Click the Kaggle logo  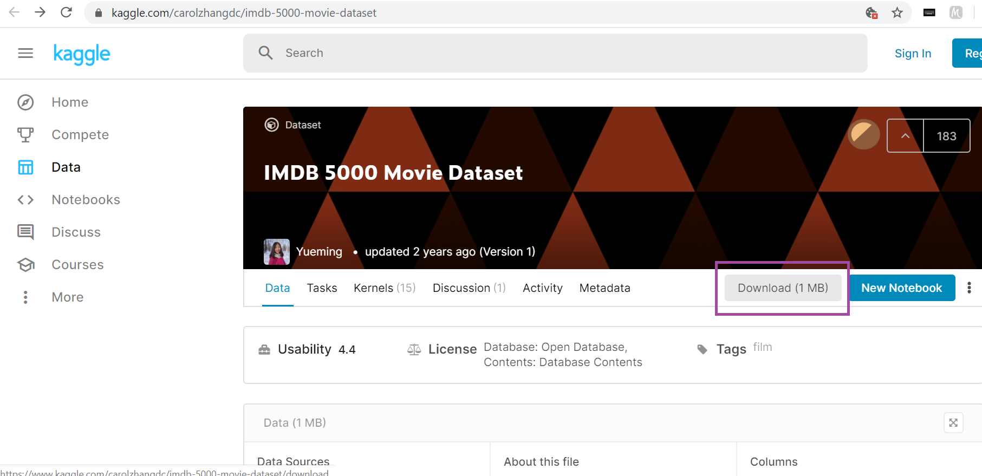82,54
